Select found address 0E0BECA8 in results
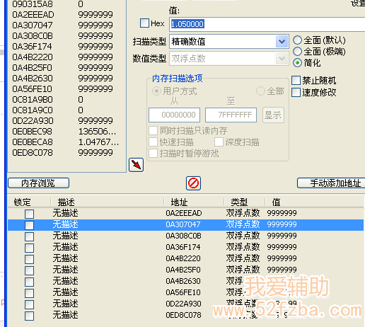This screenshot has width=365, height=327. 66,142
